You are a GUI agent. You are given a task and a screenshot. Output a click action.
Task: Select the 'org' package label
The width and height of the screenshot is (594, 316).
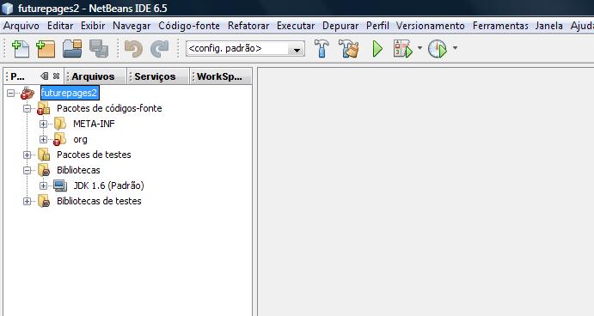point(80,139)
